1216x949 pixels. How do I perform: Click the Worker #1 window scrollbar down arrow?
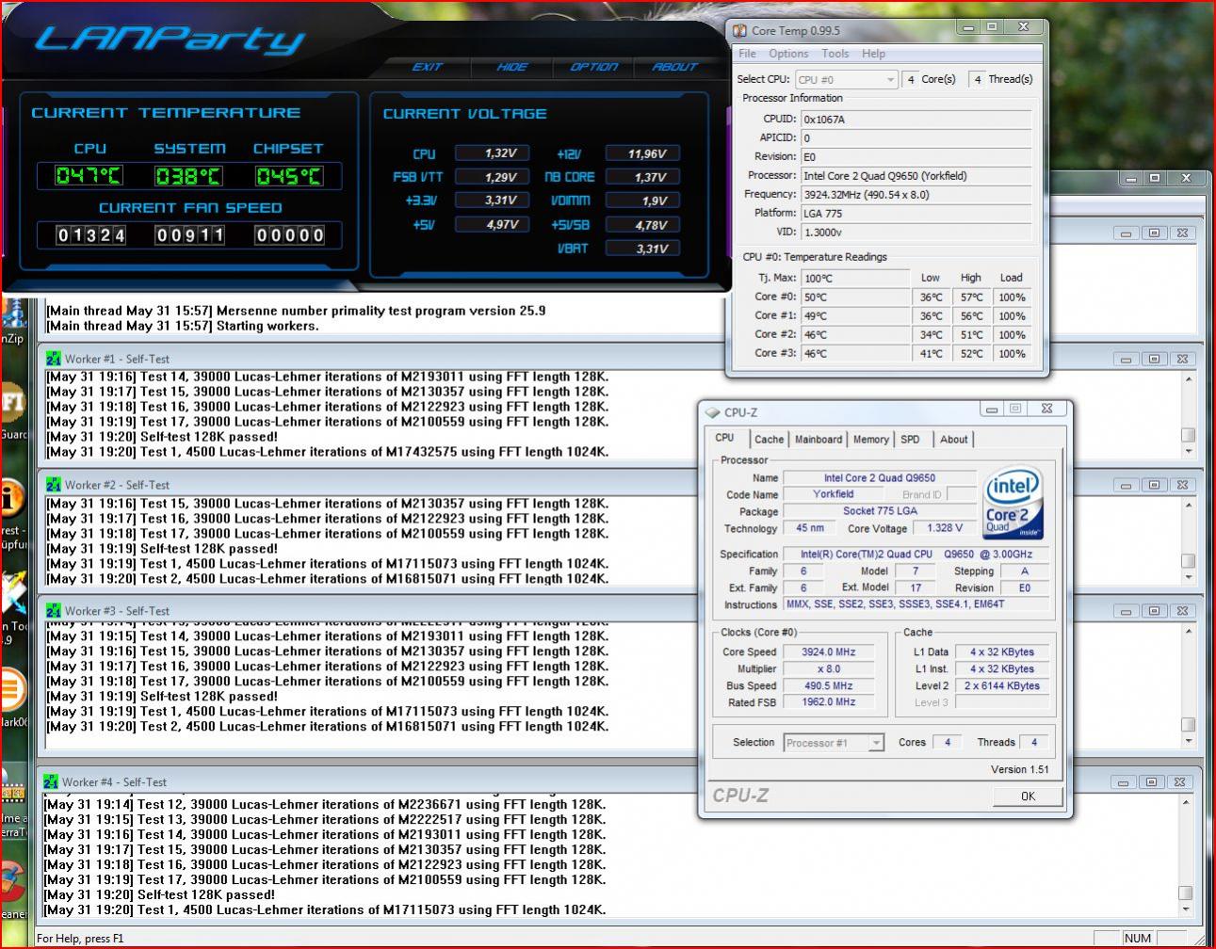1188,451
